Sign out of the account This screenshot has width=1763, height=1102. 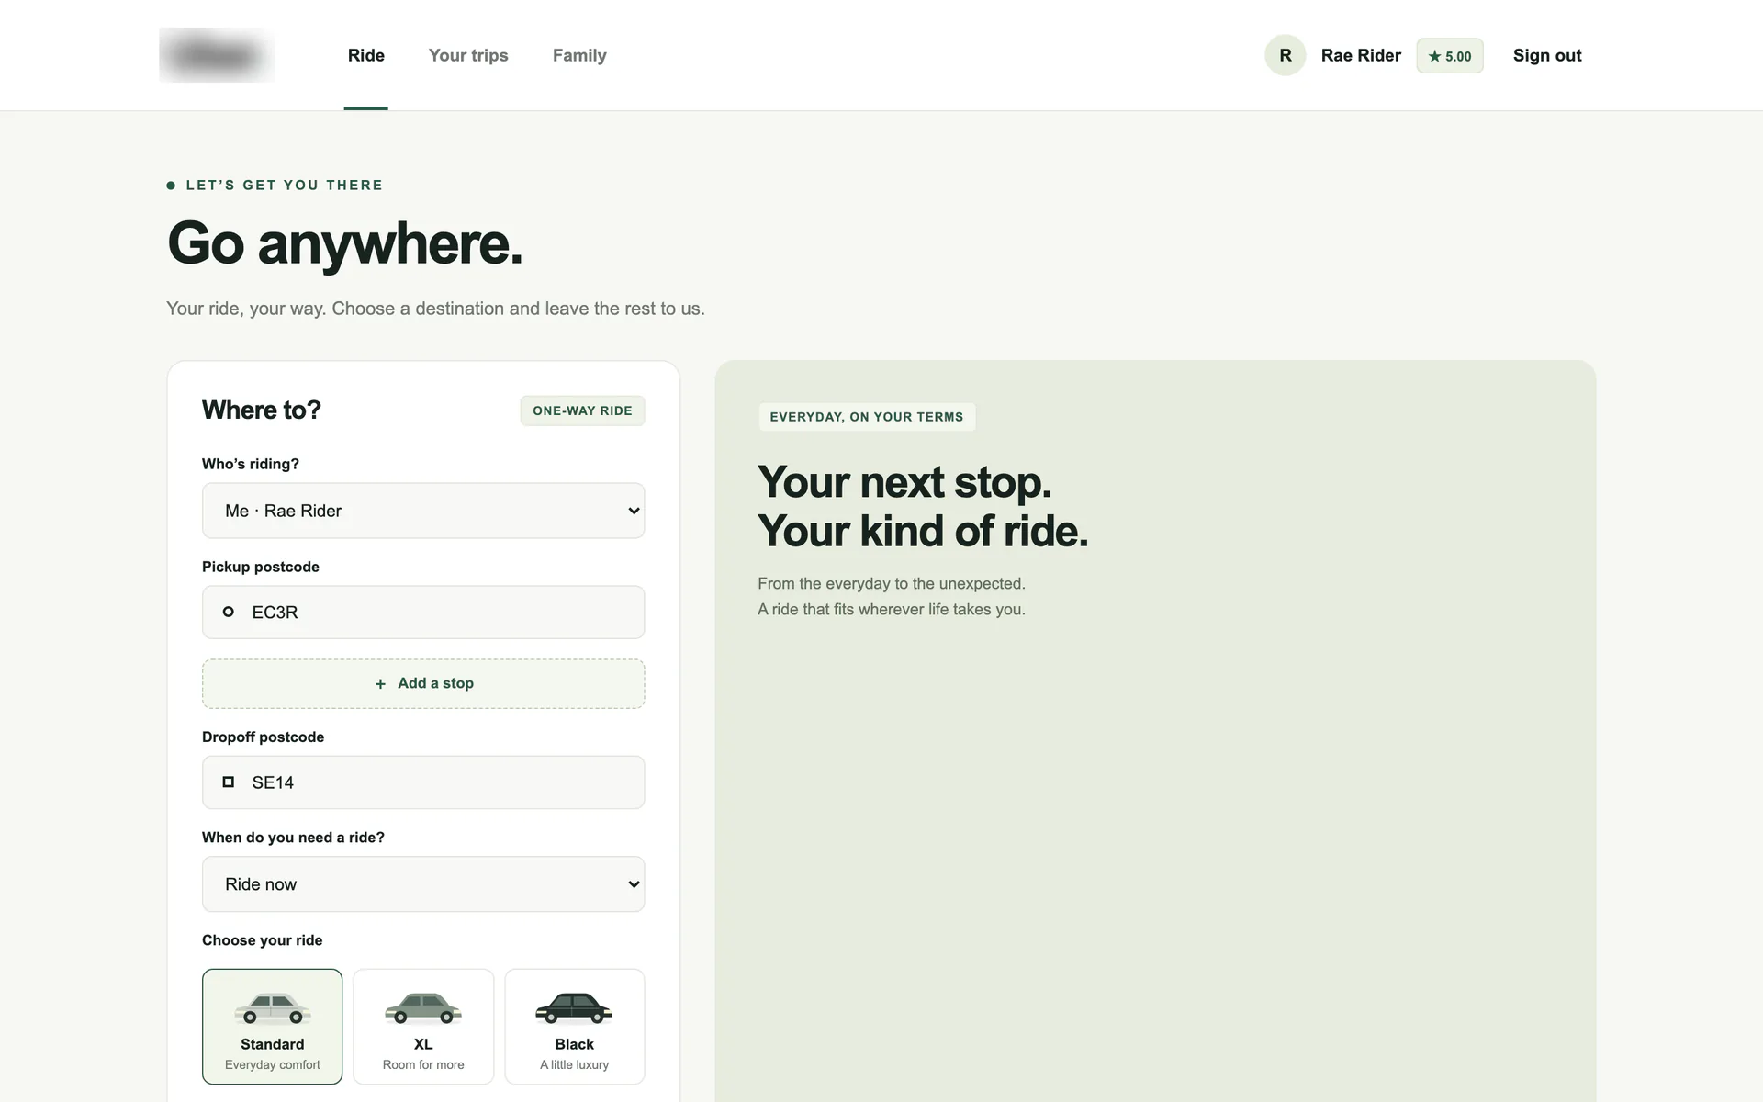click(1547, 55)
